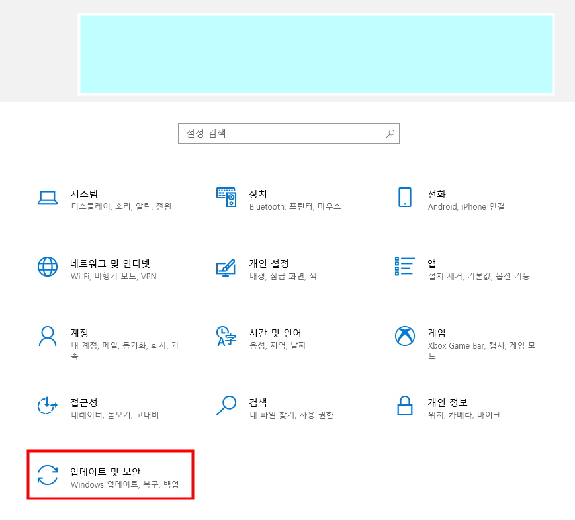Image resolution: width=575 pixels, height=520 pixels.
Task: Click the 앱 list icon
Action: [x=405, y=266]
